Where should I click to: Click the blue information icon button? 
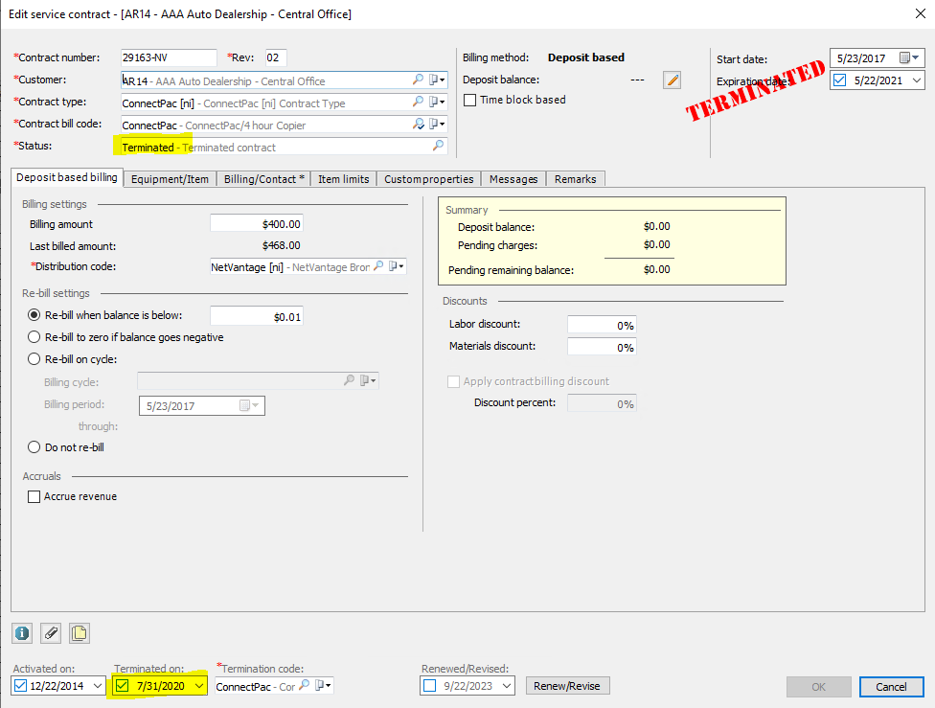click(22, 633)
